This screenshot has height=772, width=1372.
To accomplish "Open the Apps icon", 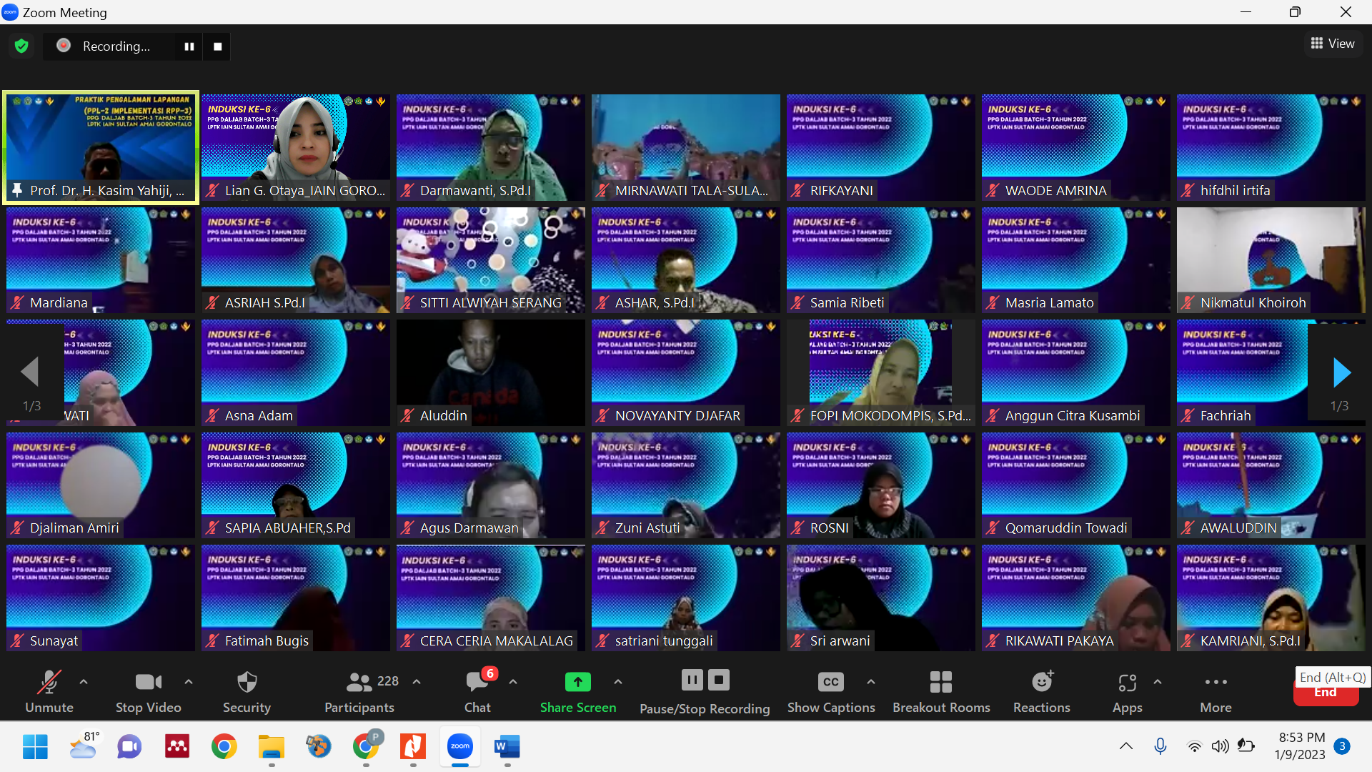I will point(1127,684).
